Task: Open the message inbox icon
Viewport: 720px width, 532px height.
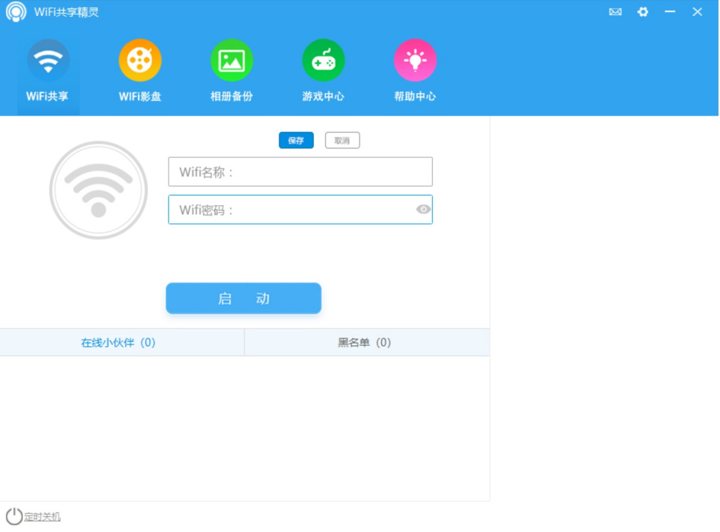Action: coord(614,11)
